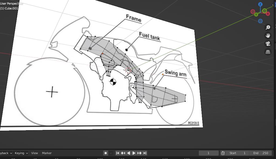
Task: Click the 'Frame' label text
Action: point(134,18)
